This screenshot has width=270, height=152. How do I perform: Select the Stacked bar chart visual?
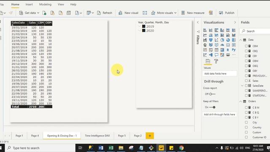205,30
